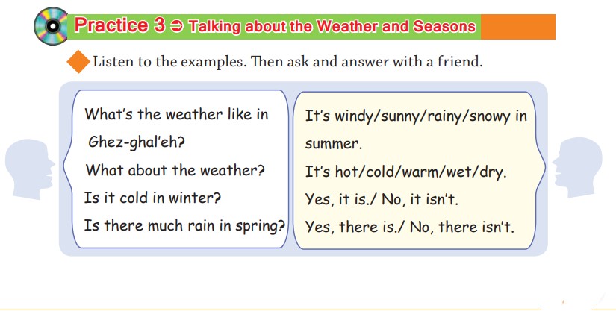Click "Is there much rain in spring?"
616x326 pixels.
click(x=185, y=226)
